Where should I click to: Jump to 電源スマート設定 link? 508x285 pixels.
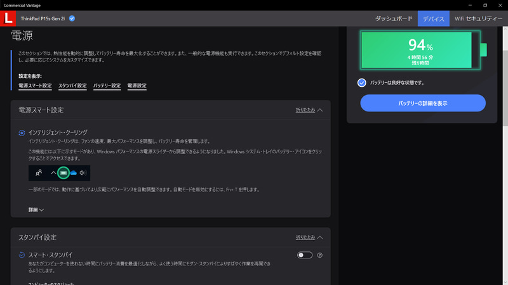click(x=35, y=85)
